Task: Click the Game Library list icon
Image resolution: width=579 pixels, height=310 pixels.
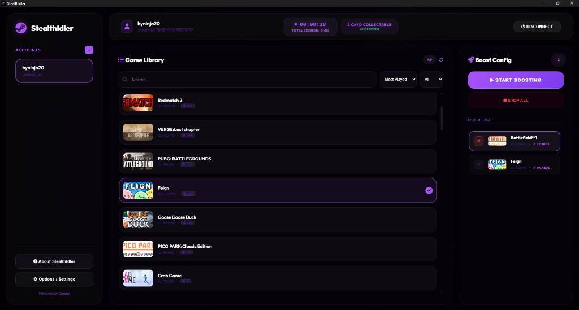Action: (x=121, y=60)
